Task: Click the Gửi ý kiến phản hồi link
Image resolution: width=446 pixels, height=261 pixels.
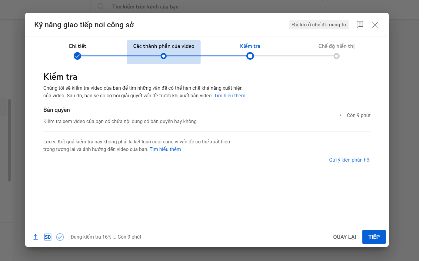Action: coord(350,160)
